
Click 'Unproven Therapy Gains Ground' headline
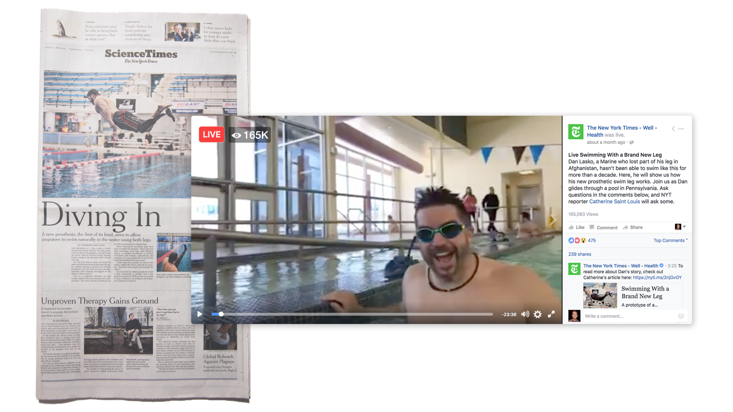(99, 301)
